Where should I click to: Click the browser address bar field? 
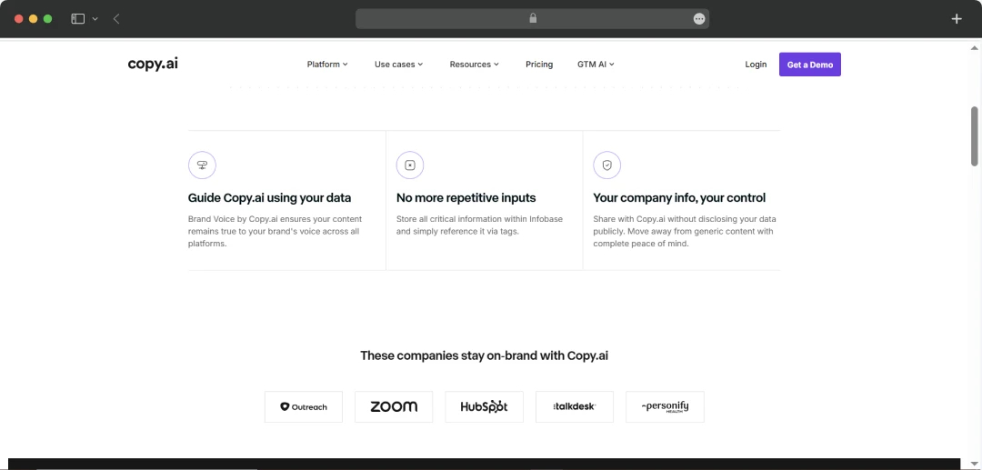coord(532,19)
